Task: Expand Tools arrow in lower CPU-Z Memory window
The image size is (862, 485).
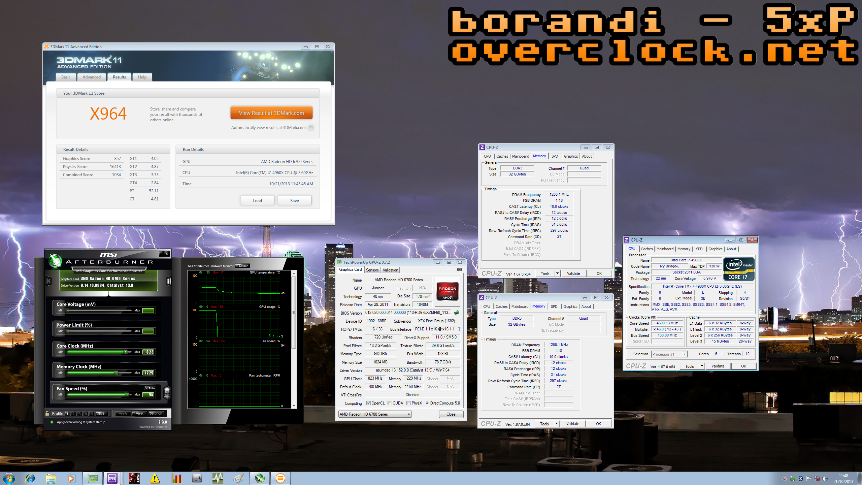Action: click(557, 424)
